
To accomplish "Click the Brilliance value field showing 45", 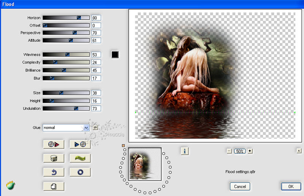I will coord(96,70).
